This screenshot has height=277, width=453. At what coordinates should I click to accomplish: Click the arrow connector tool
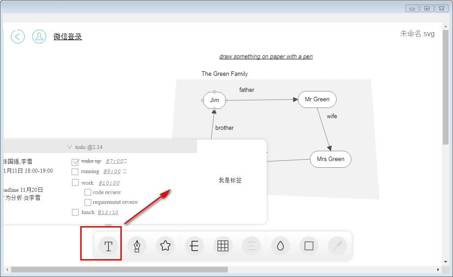click(x=338, y=246)
